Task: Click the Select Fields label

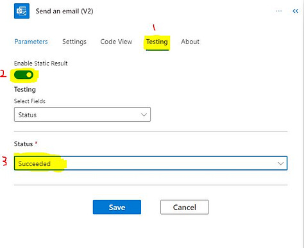Action: [x=30, y=101]
